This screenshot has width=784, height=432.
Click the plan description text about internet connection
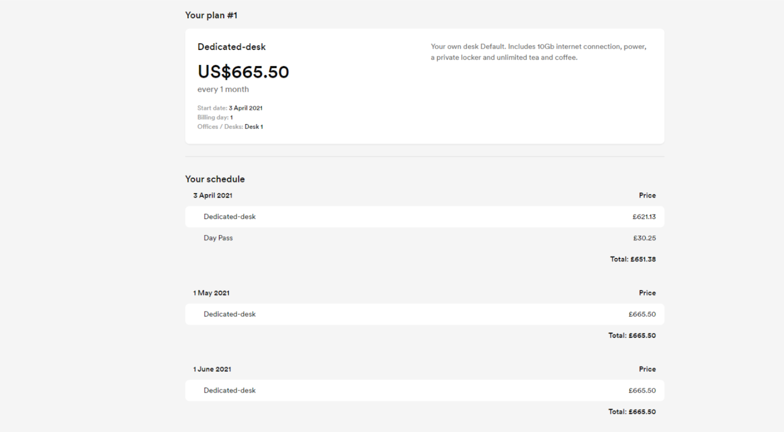[539, 52]
